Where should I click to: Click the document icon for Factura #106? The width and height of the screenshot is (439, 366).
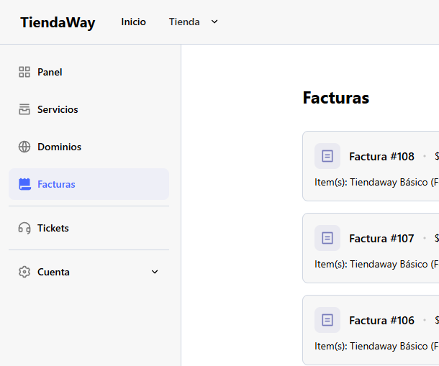[327, 320]
